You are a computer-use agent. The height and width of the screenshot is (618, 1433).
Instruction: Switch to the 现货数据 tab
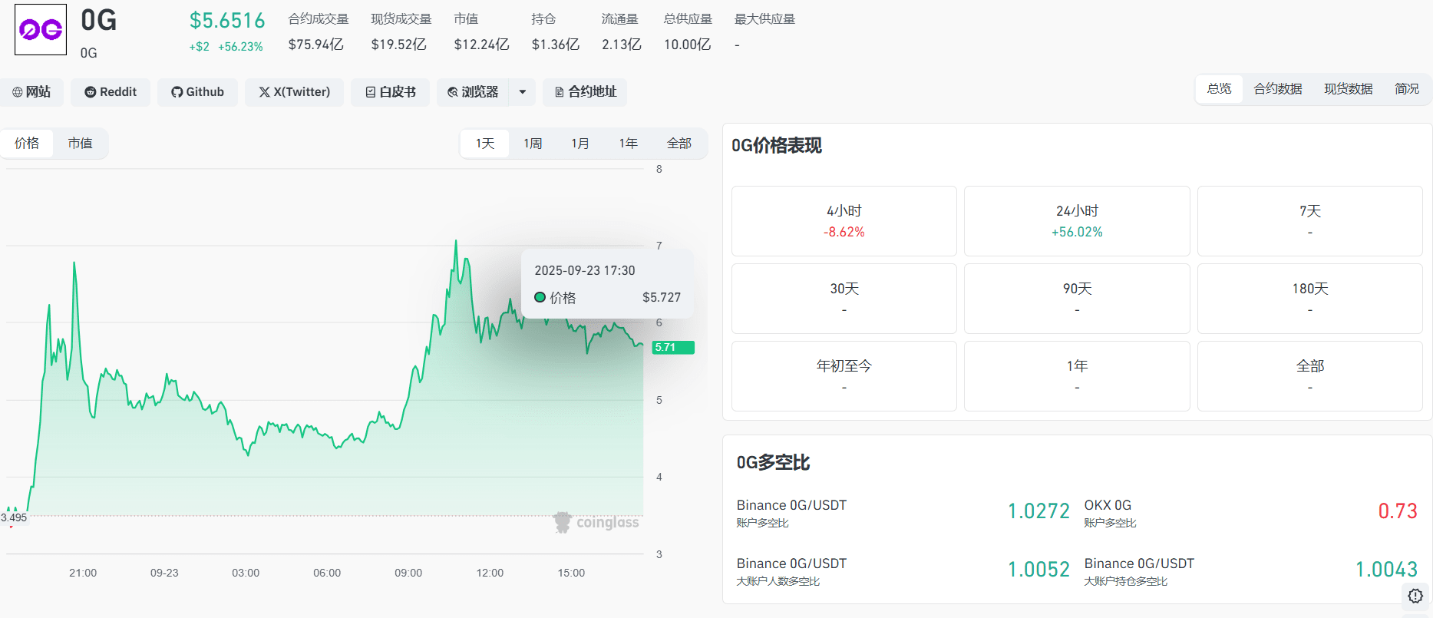[x=1349, y=89]
